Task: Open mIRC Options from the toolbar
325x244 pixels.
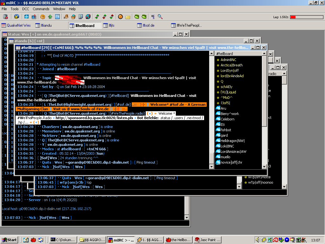Action: (16, 17)
